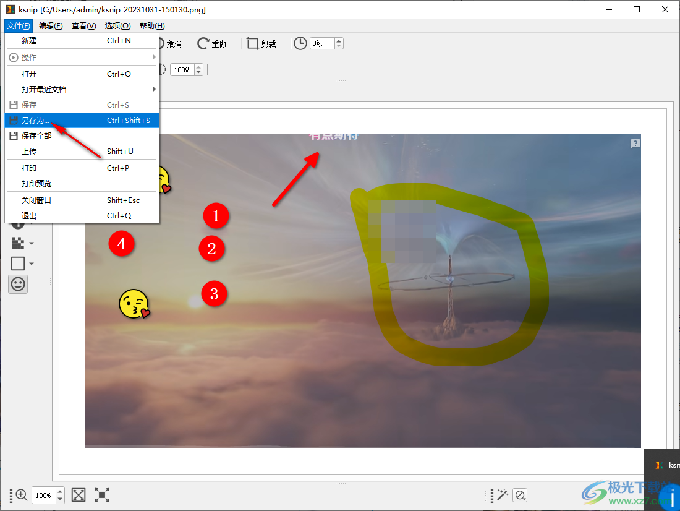Click fit image to view icon

pos(79,495)
